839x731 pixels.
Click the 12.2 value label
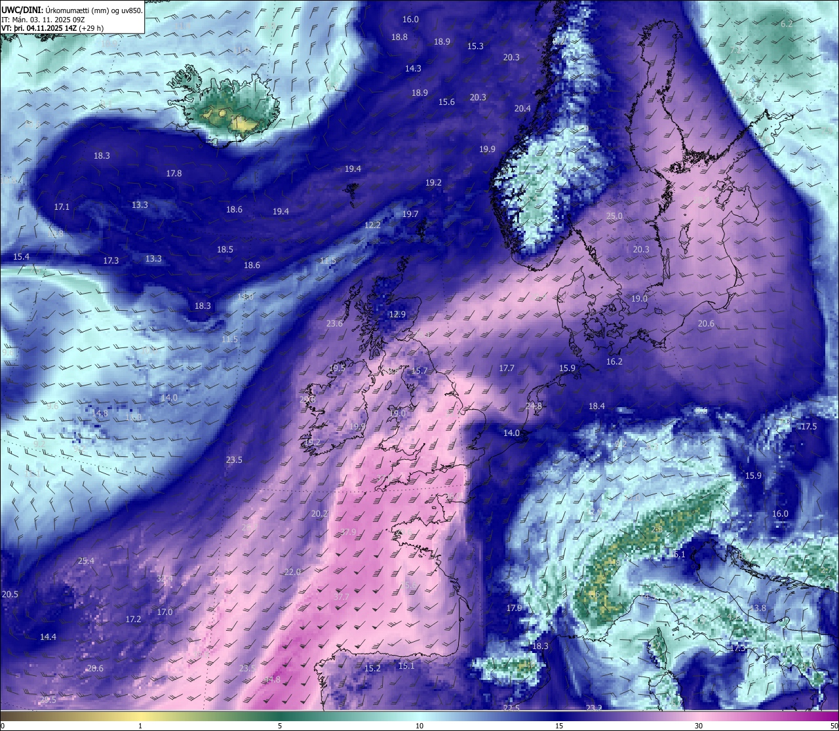(372, 226)
